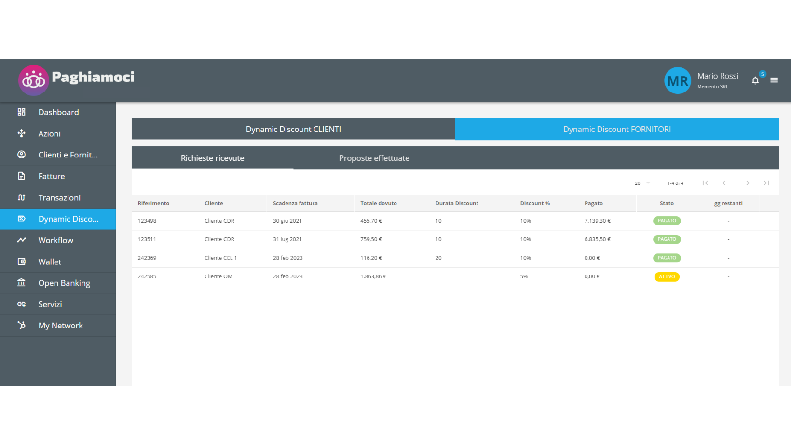Click the Wallet sidebar icon
The image size is (791, 445).
(21, 262)
